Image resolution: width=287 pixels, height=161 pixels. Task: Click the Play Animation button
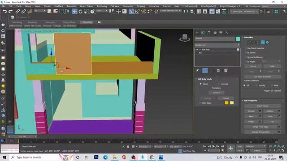(x=213, y=146)
